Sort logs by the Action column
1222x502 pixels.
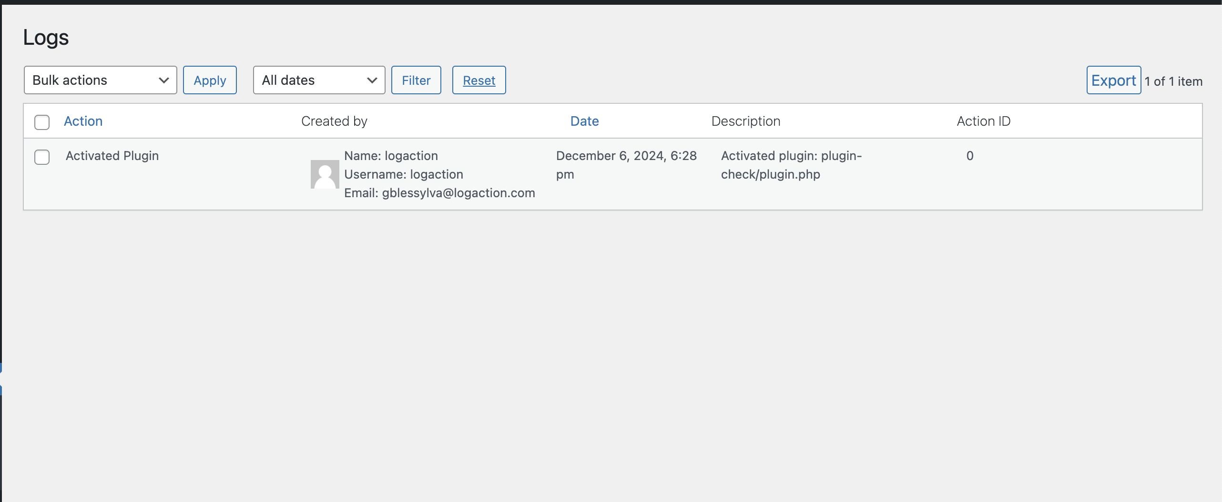[x=83, y=121]
